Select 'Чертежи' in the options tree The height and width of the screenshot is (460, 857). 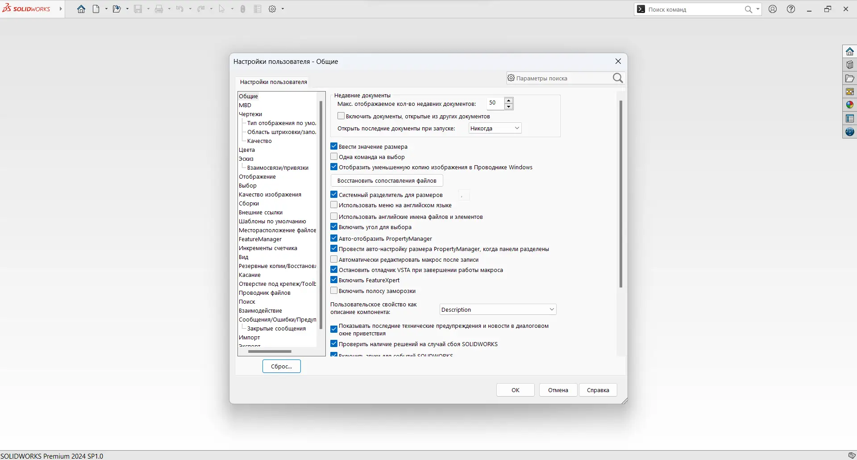click(x=250, y=114)
